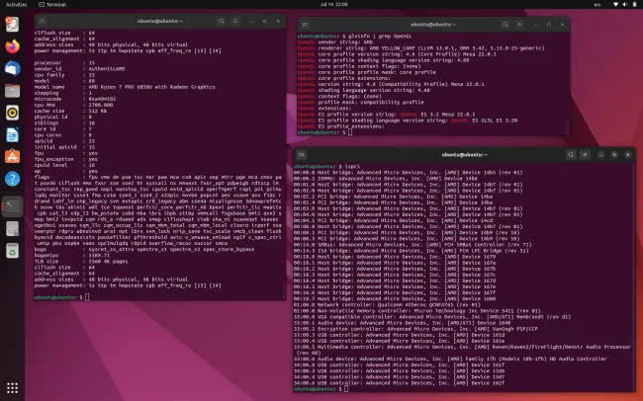
Task: Maximize the glxinfo terminal window
Action: pyautogui.click(x=549, y=25)
